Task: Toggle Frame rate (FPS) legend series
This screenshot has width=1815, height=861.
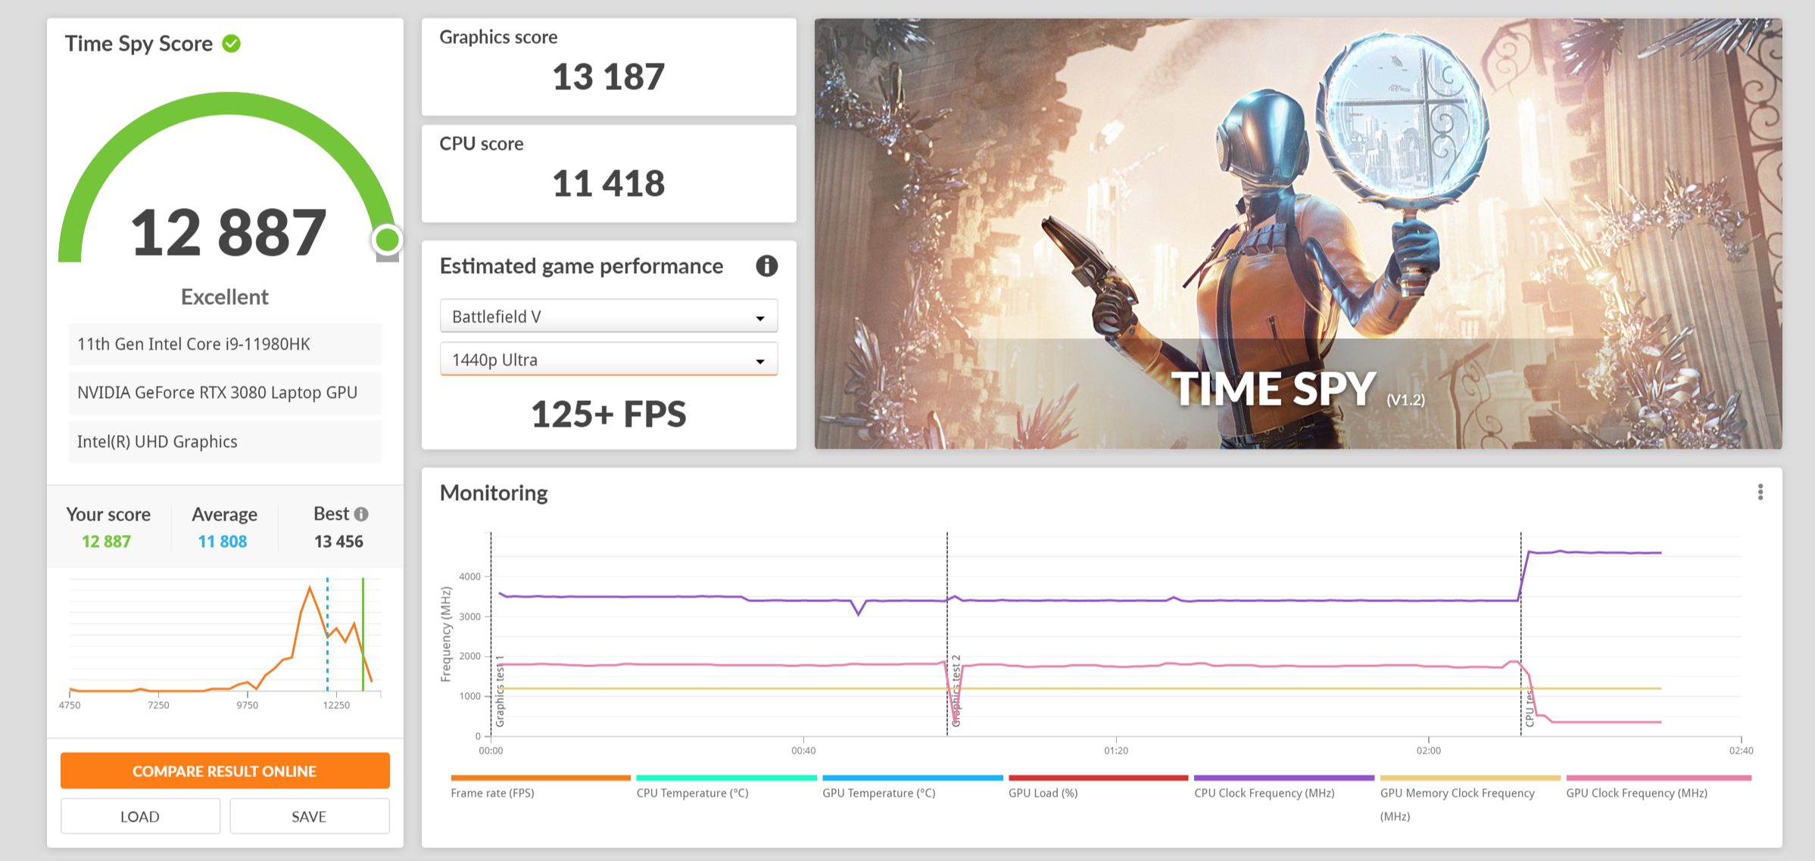Action: coord(492,792)
